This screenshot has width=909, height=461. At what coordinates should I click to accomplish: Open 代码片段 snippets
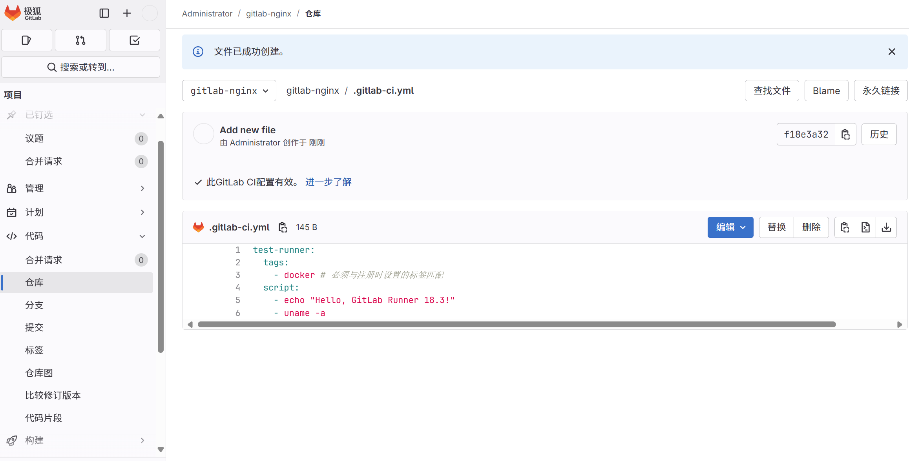(77, 418)
